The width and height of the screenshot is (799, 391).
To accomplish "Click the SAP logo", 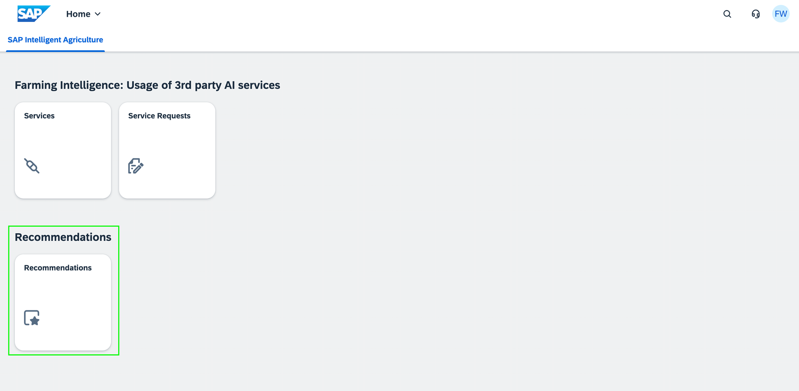I will click(33, 13).
